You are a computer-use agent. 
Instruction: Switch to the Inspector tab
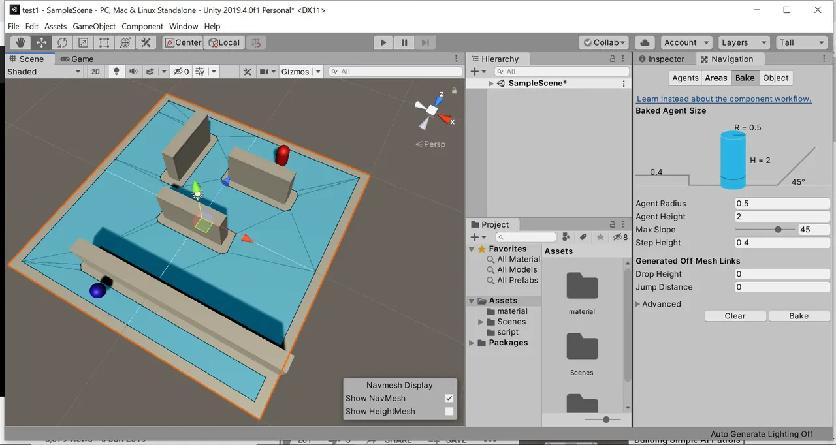point(660,59)
